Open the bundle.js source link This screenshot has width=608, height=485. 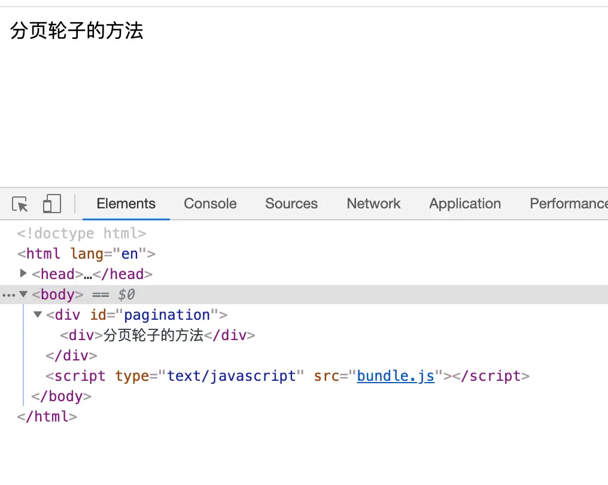(x=396, y=376)
